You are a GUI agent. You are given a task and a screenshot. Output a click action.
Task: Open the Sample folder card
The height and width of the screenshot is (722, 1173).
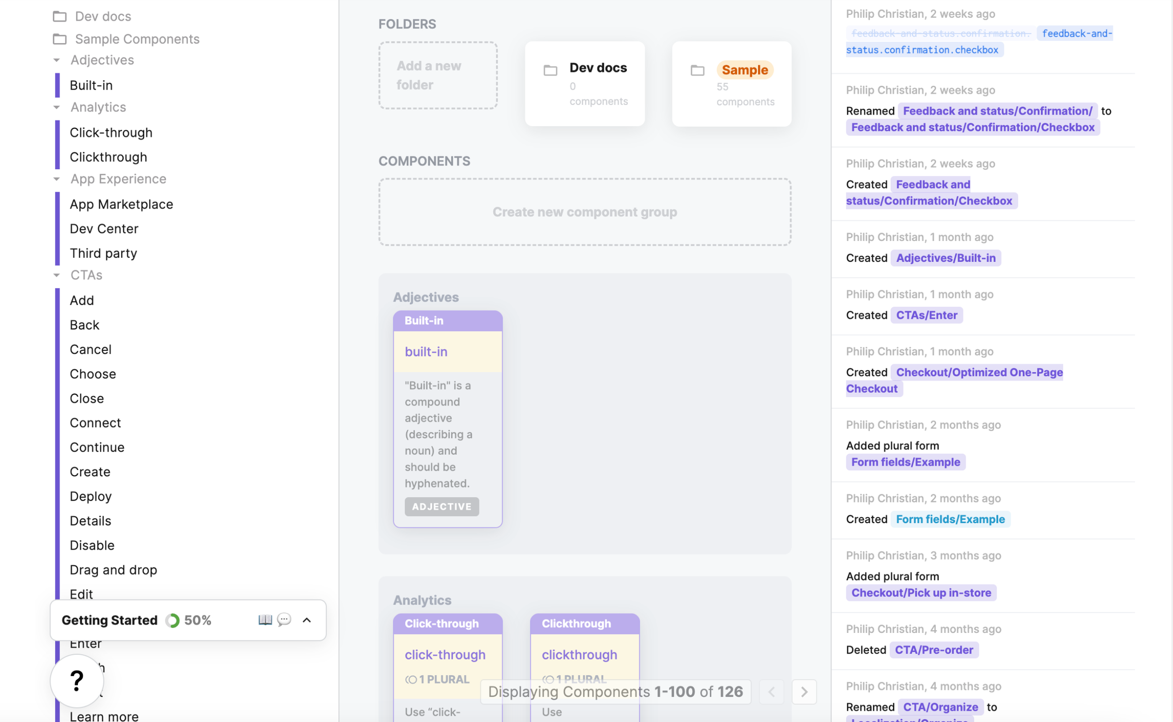pos(731,83)
